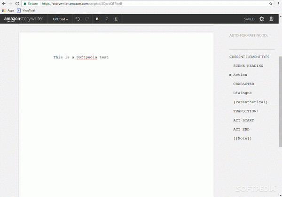The width and height of the screenshot is (282, 197).
Task: Open settings via the gear icon
Action: pos(262,19)
